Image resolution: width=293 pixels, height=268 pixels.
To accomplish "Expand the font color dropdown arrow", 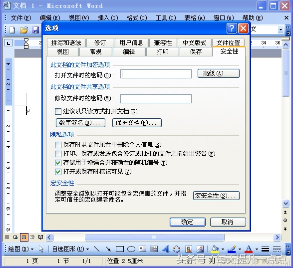I will coord(257,249).
